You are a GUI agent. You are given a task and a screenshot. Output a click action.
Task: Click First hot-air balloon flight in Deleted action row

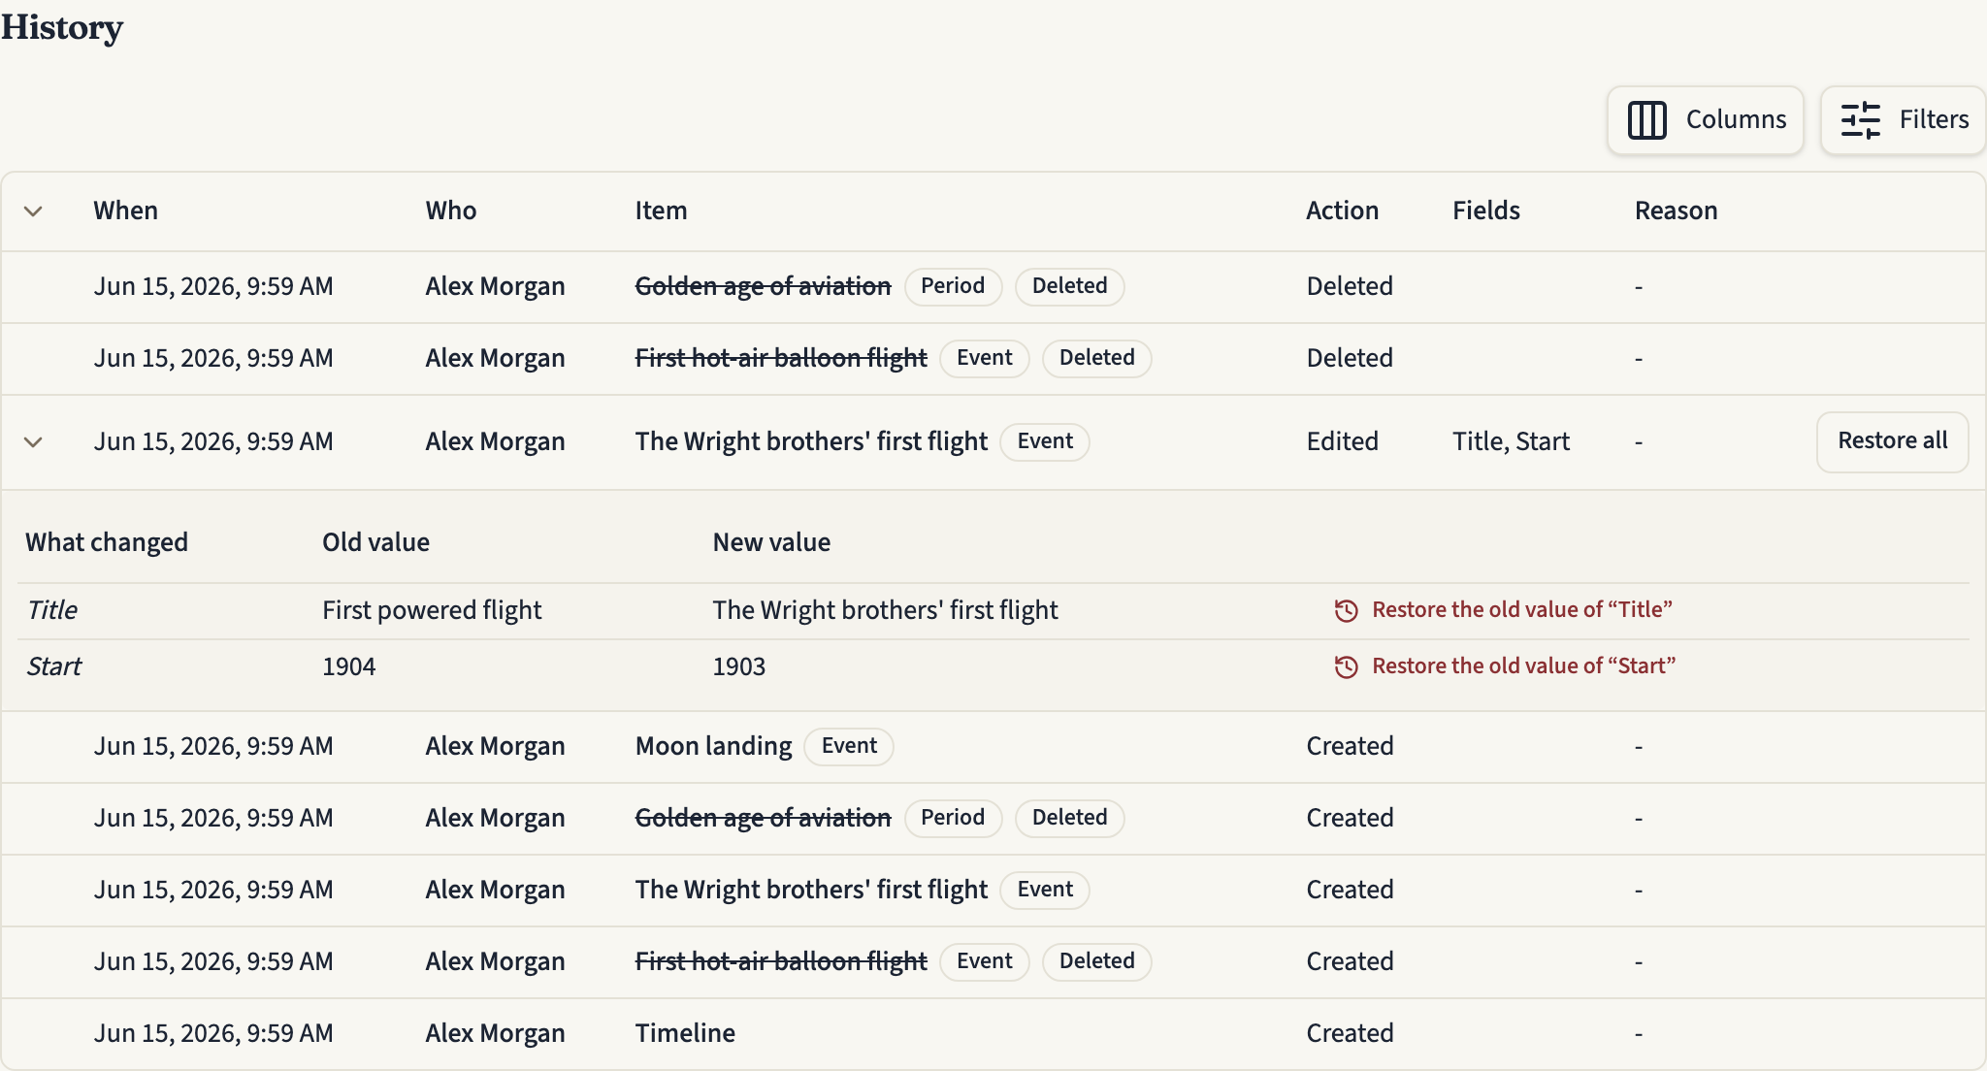(781, 358)
